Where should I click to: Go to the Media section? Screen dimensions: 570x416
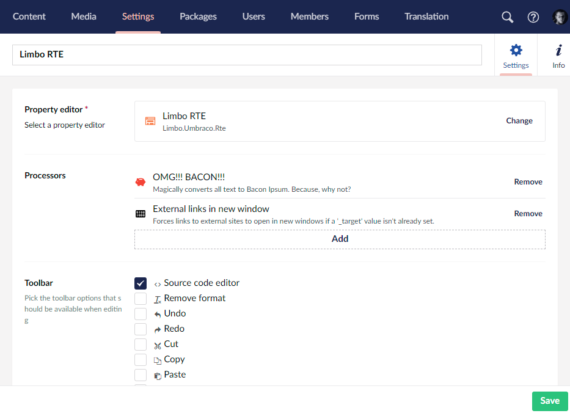tap(84, 16)
